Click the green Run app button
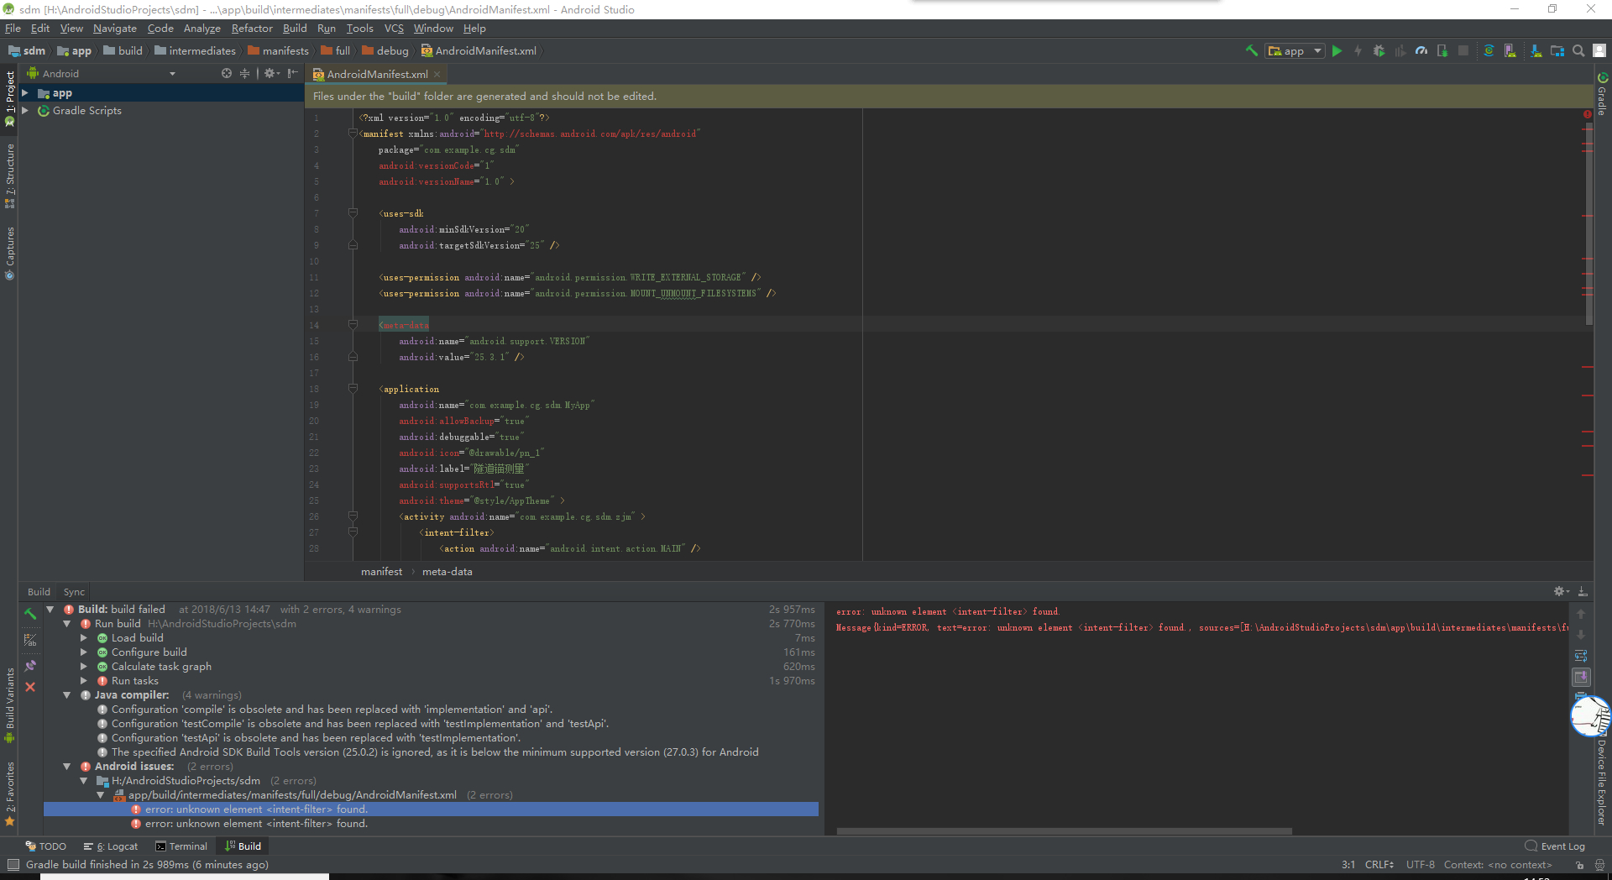 (x=1337, y=51)
